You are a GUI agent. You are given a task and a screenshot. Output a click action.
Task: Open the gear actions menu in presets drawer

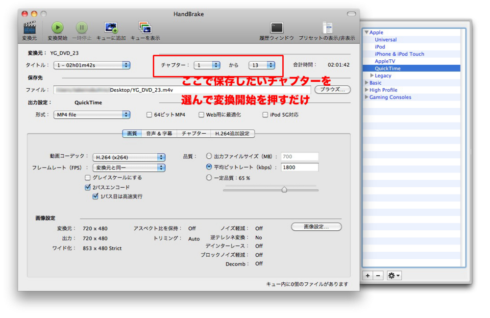click(394, 275)
